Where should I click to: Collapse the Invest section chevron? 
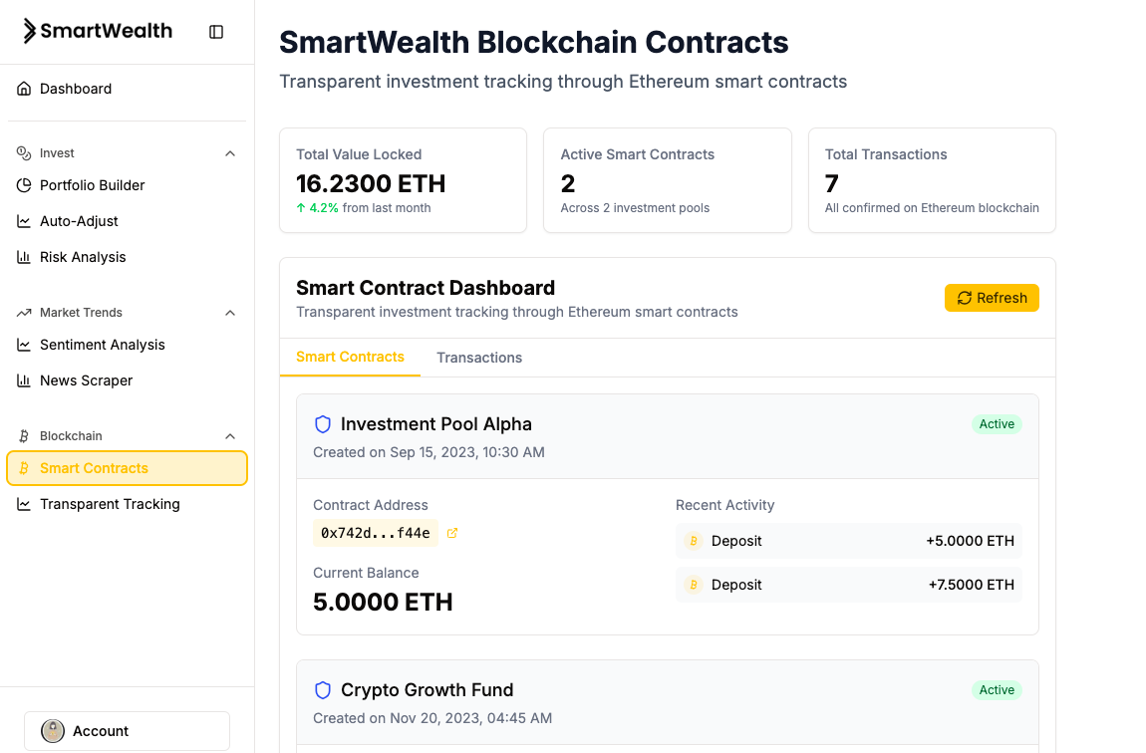[x=230, y=153]
